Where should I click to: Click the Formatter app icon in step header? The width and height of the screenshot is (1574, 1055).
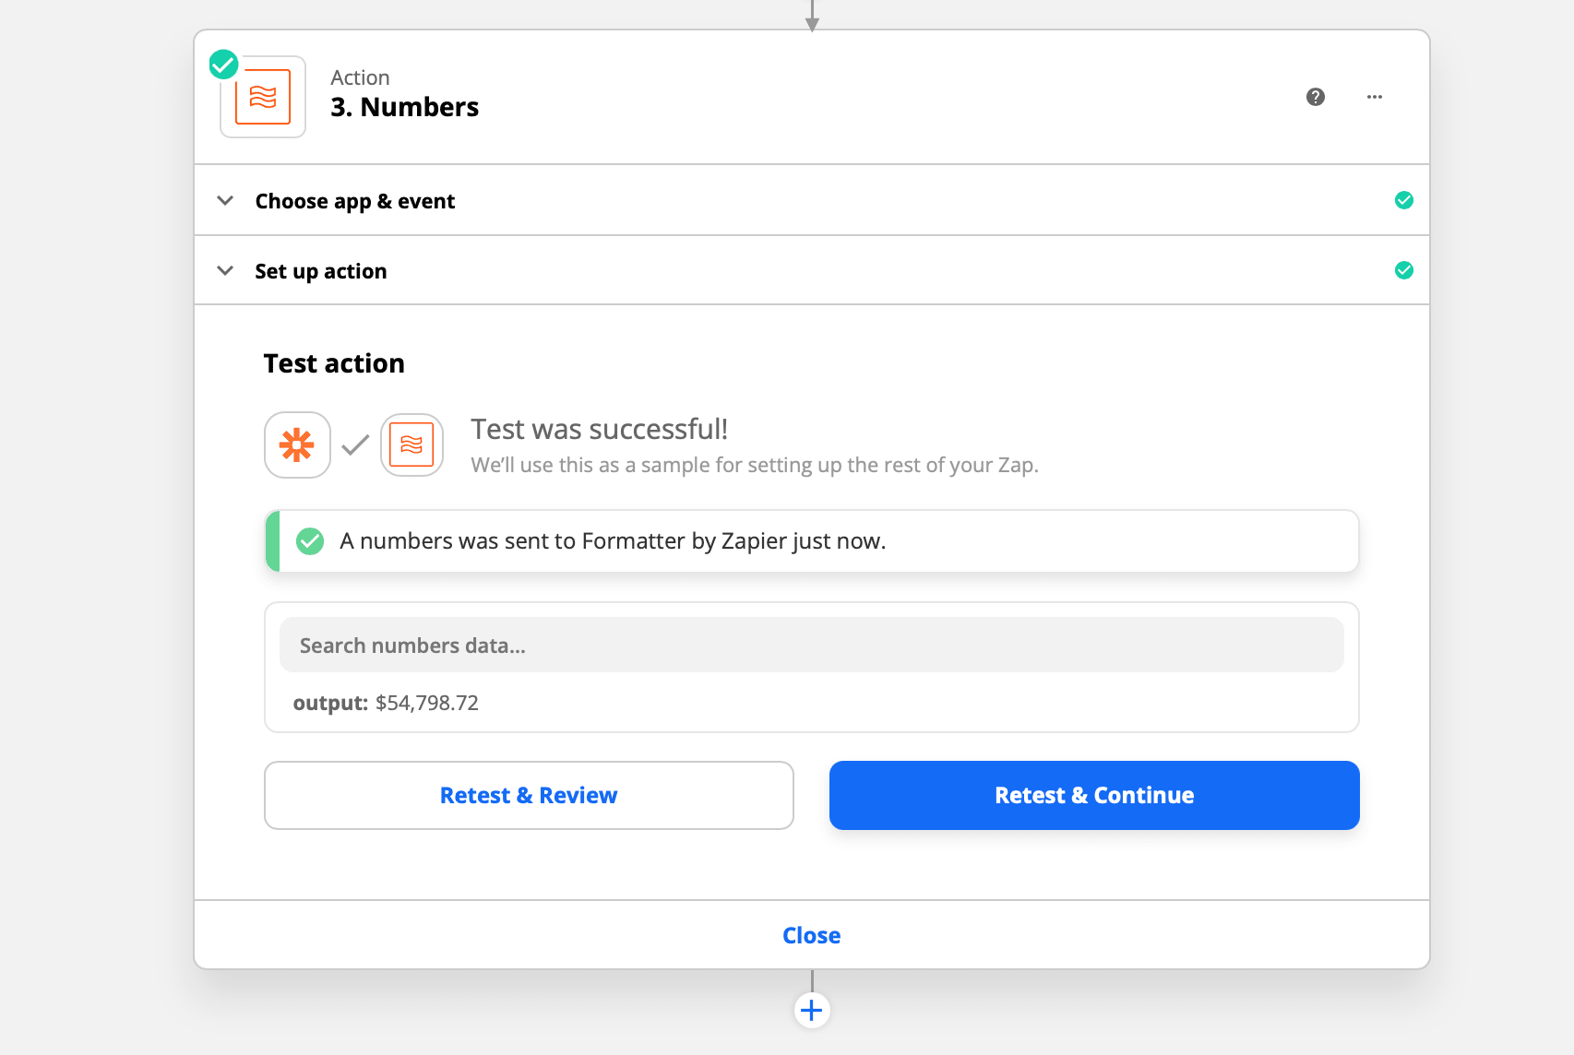(x=263, y=97)
